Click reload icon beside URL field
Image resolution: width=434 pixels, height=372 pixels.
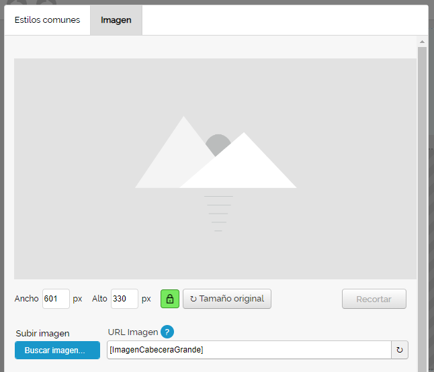point(400,350)
